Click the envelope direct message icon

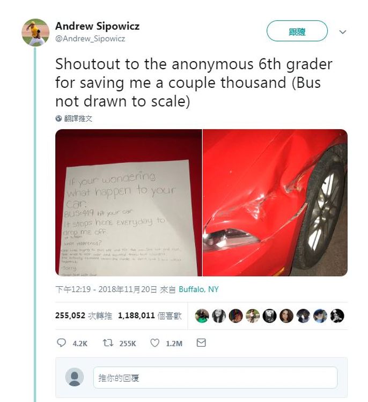coord(201,343)
